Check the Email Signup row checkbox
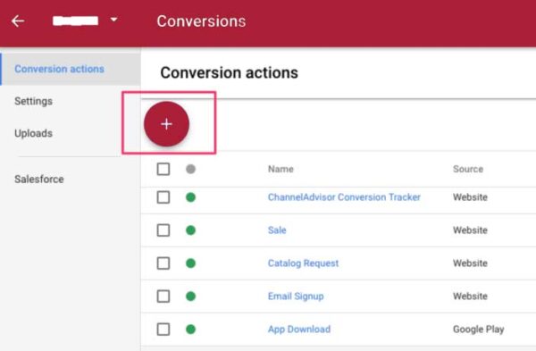This screenshot has width=536, height=351. pyautogui.click(x=163, y=297)
